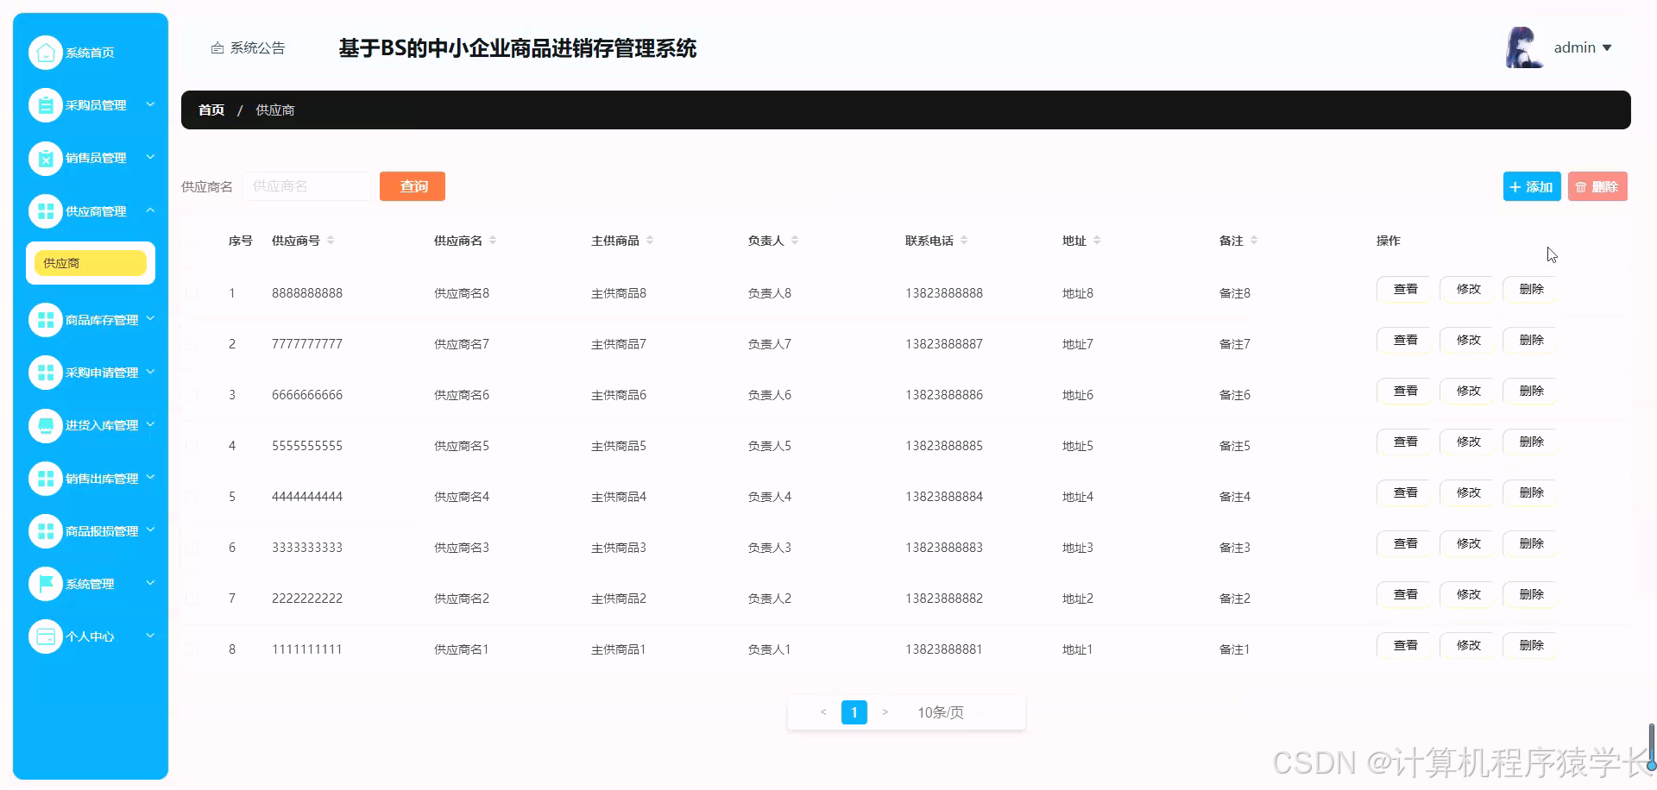Click the 商品报损管理 sidebar icon
The width and height of the screenshot is (1657, 790).
click(46, 530)
